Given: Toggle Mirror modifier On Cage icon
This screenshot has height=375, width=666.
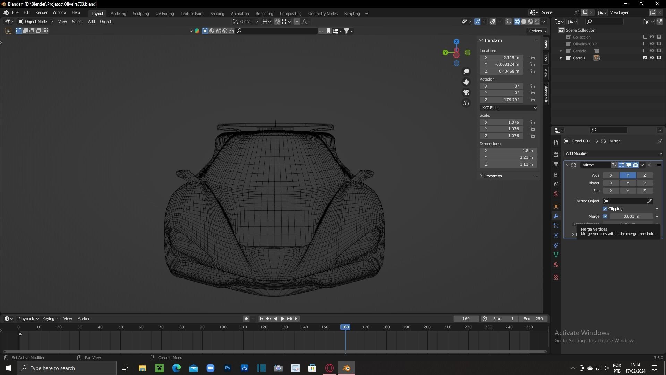Looking at the screenshot, I should [614, 165].
